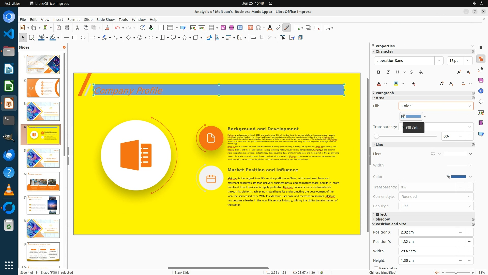
Task: Click the Crop Image tool icon
Action: coord(262,38)
